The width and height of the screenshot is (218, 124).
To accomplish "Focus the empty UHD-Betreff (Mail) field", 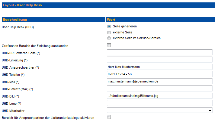I will click(160, 88).
